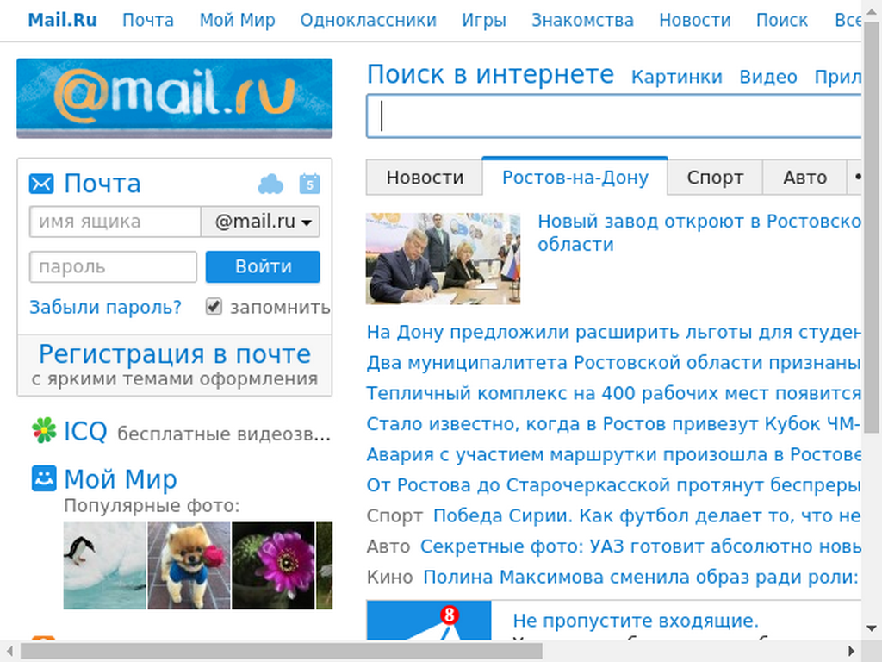
Task: Toggle the запомнить checkbox
Action: pos(214,307)
